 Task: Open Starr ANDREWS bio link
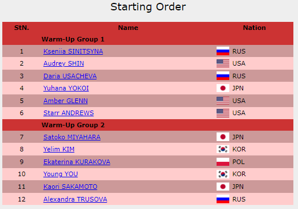(69, 113)
